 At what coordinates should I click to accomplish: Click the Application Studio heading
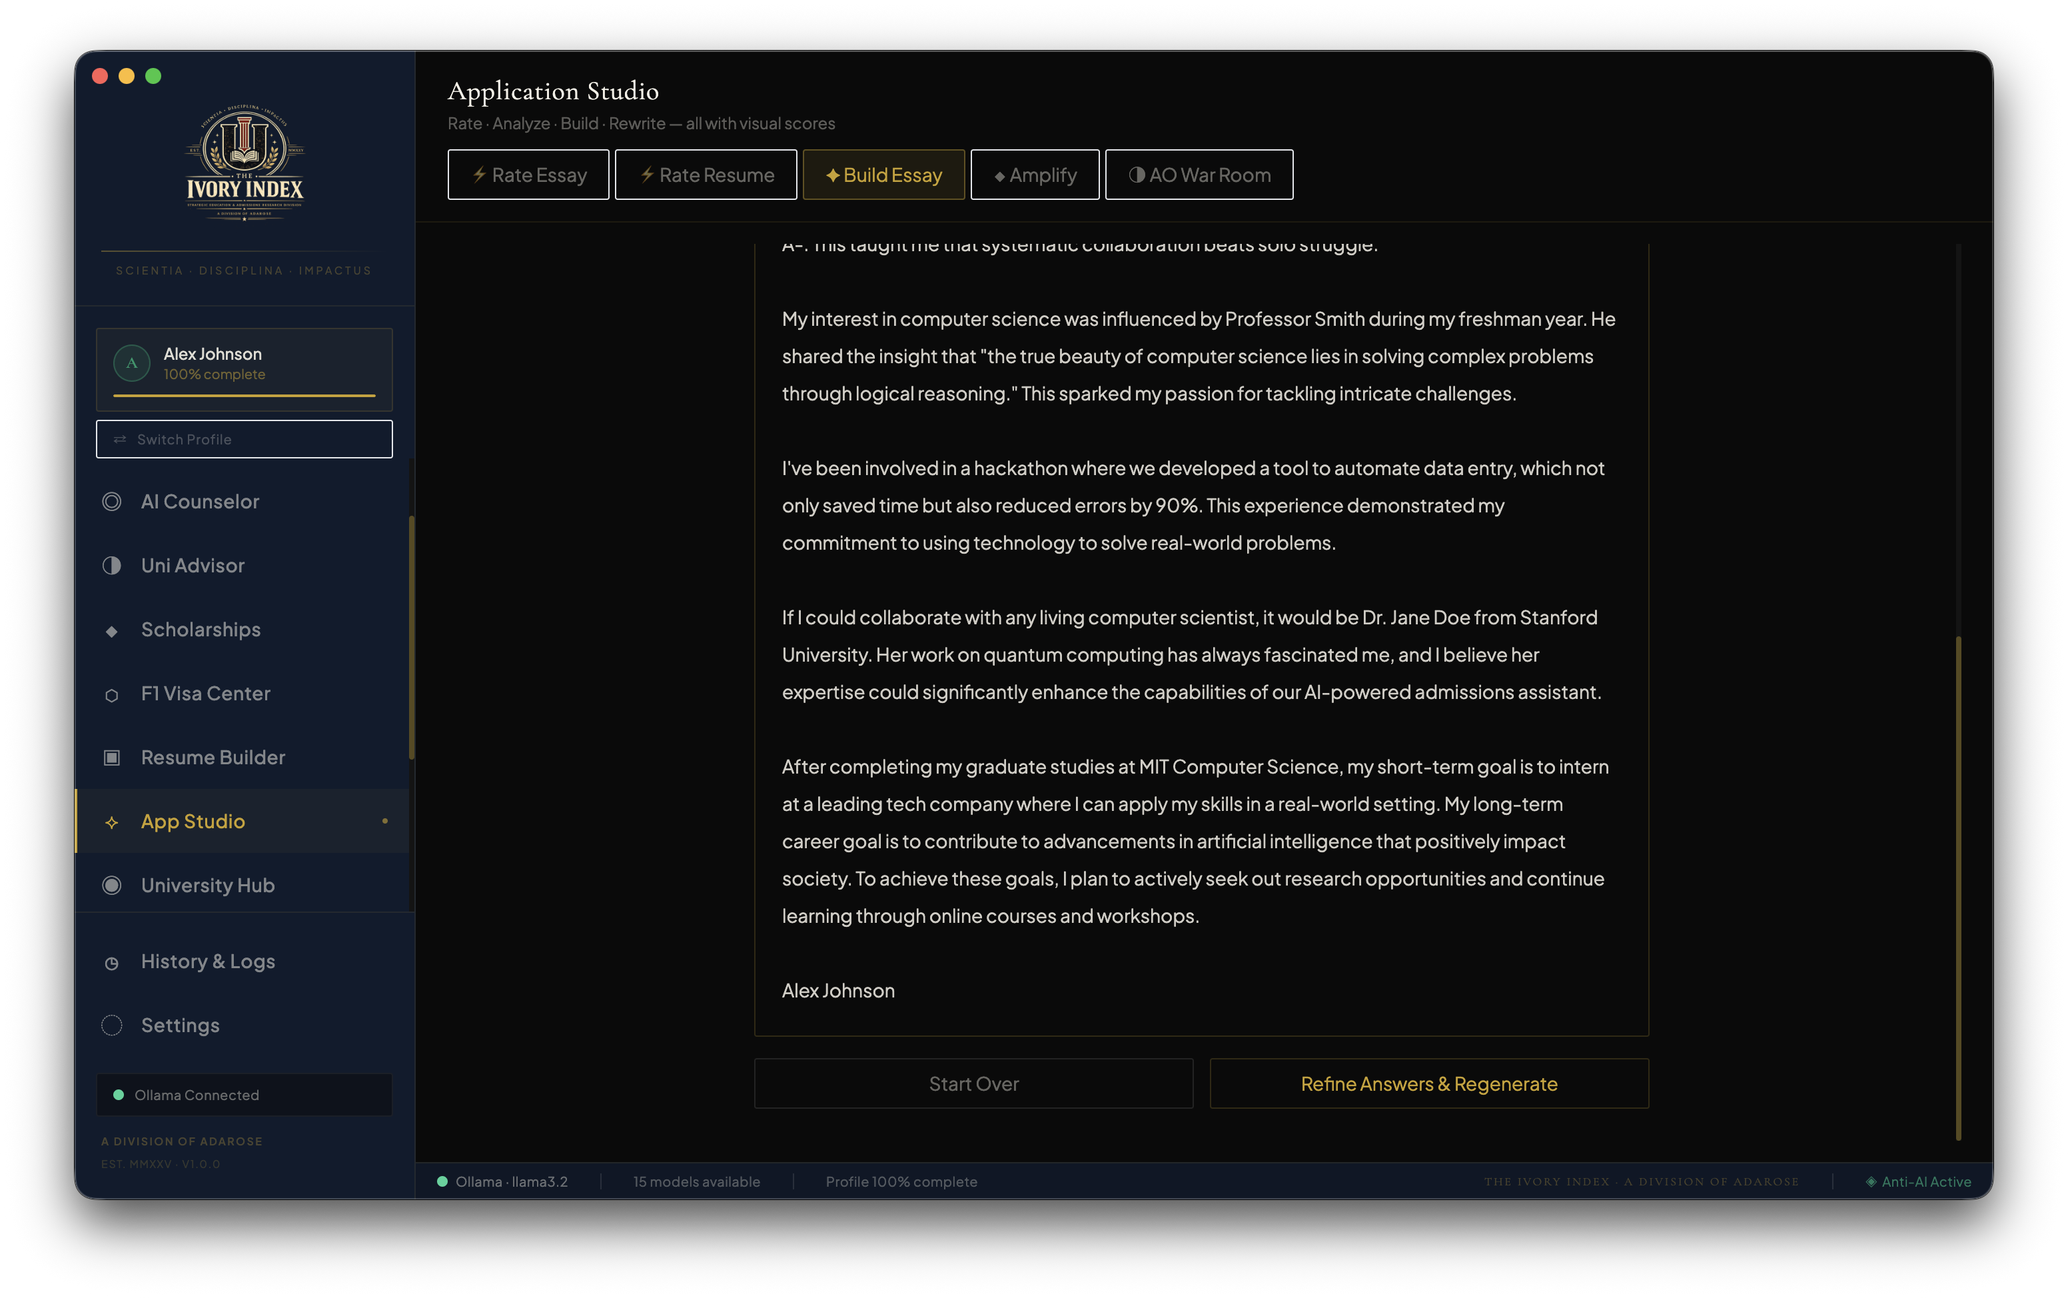[554, 90]
